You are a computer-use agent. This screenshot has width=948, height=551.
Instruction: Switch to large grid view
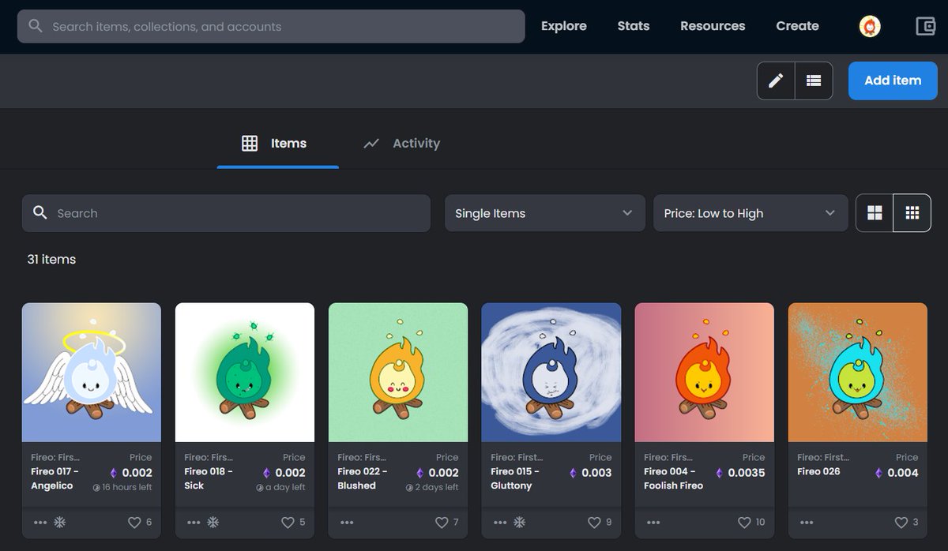[x=875, y=213]
